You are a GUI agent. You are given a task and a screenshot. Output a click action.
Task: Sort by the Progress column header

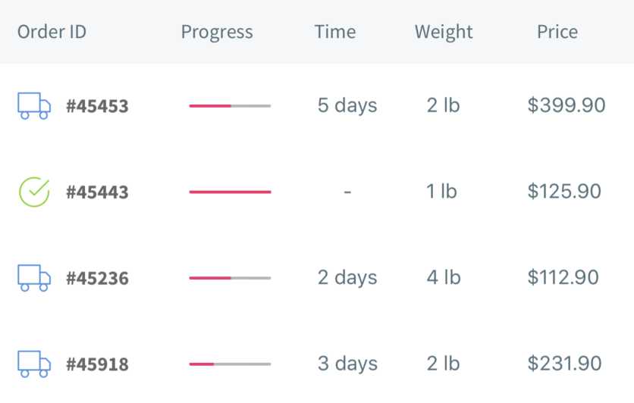point(217,33)
